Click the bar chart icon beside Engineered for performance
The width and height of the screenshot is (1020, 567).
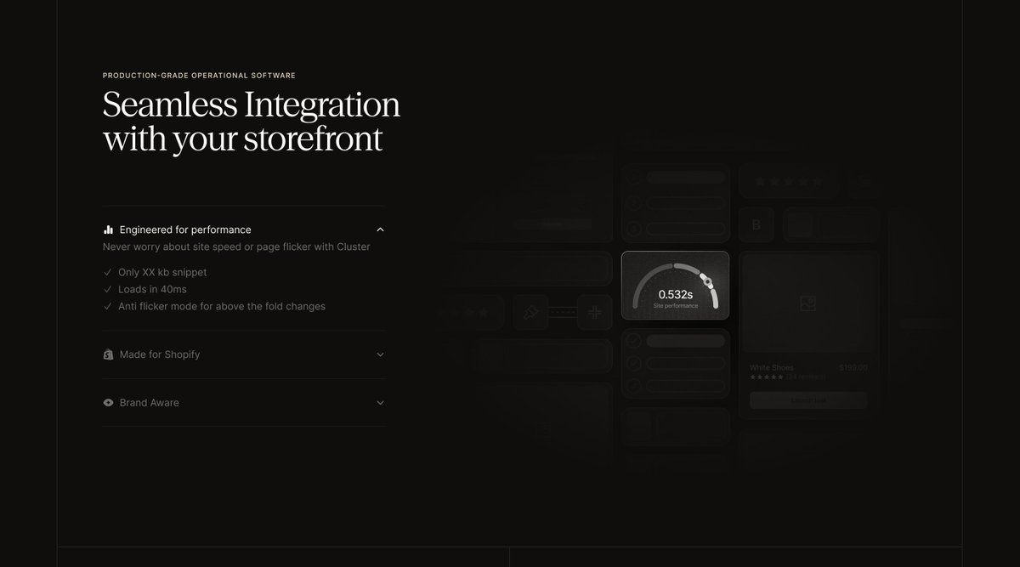tap(108, 230)
